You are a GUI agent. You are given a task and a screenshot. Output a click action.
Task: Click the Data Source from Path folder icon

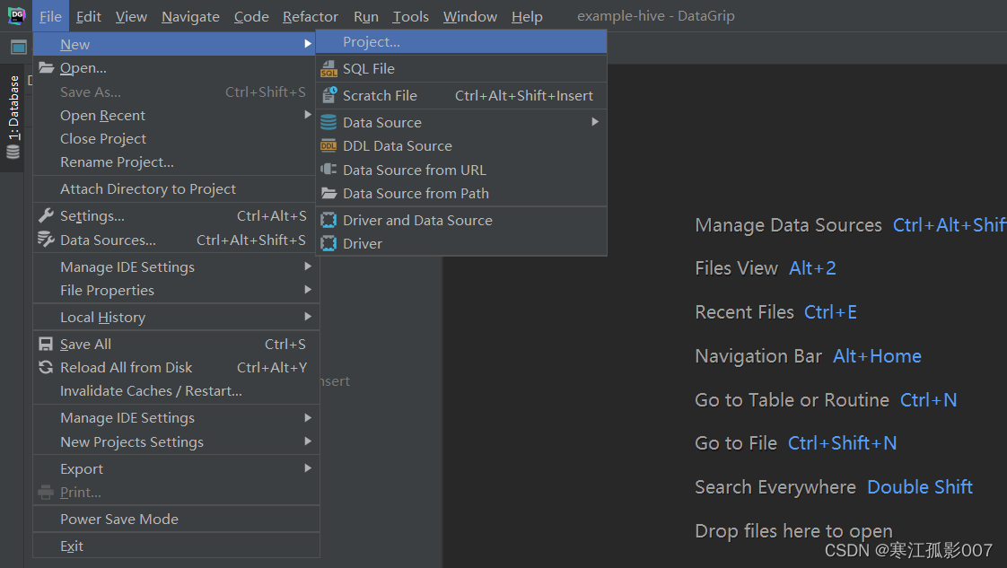(328, 193)
